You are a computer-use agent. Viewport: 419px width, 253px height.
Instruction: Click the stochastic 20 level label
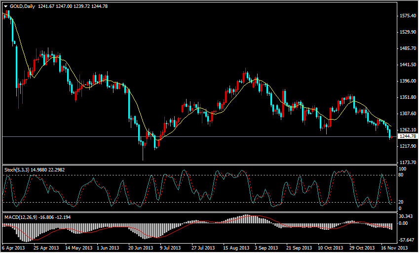(x=401, y=202)
